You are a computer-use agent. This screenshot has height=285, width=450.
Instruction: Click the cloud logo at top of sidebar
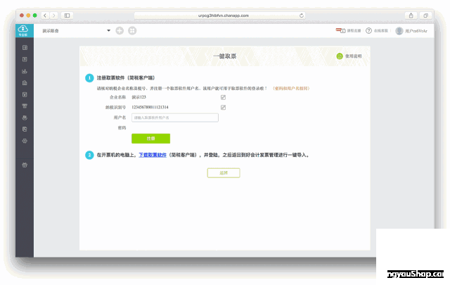pyautogui.click(x=23, y=29)
